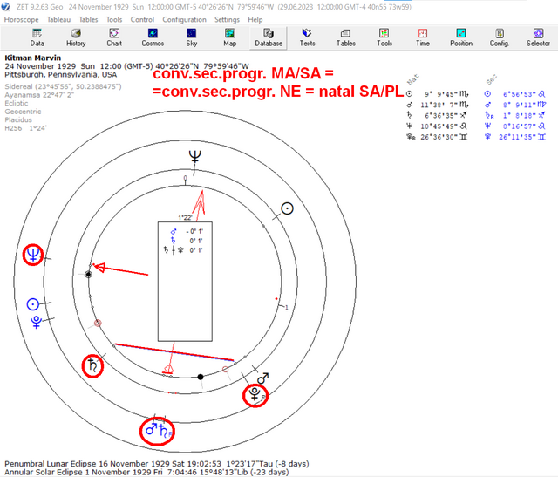Click the Nat column header

[412, 79]
